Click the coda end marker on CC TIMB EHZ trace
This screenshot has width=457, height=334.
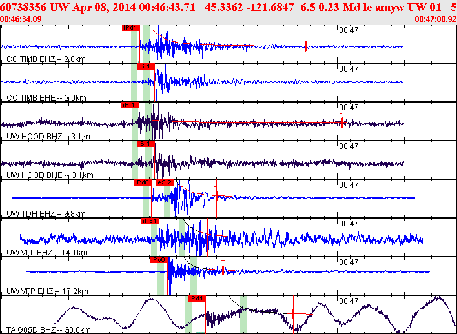(305, 46)
